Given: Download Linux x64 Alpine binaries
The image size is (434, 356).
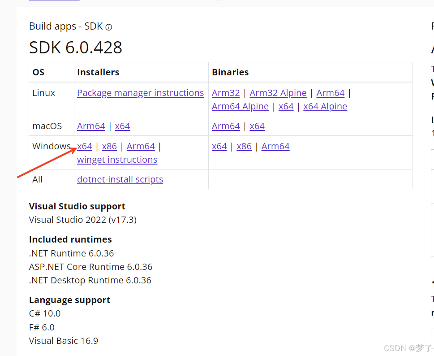Looking at the screenshot, I should [x=325, y=106].
